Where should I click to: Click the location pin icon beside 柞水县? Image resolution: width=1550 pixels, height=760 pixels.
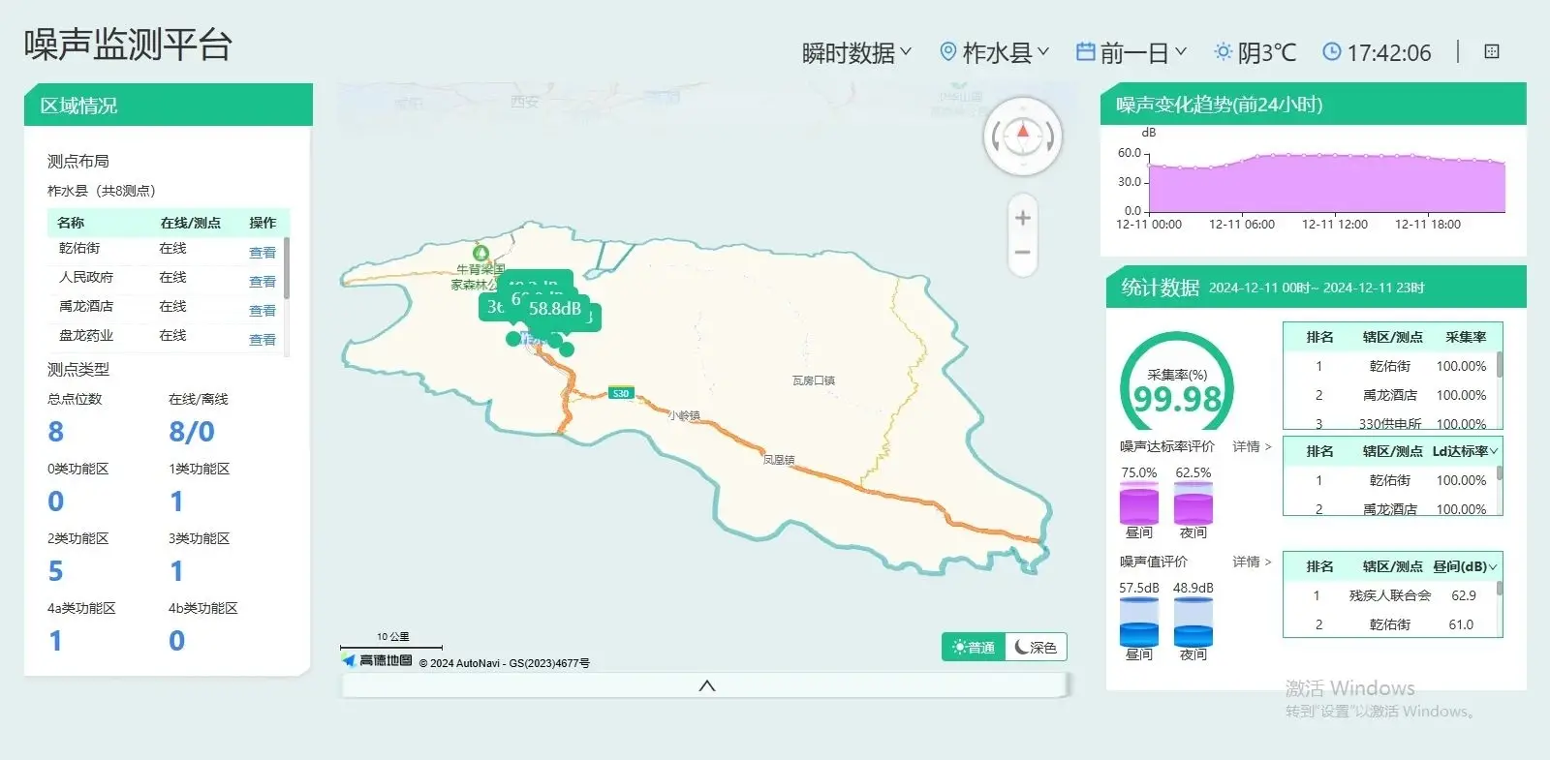pyautogui.click(x=948, y=51)
